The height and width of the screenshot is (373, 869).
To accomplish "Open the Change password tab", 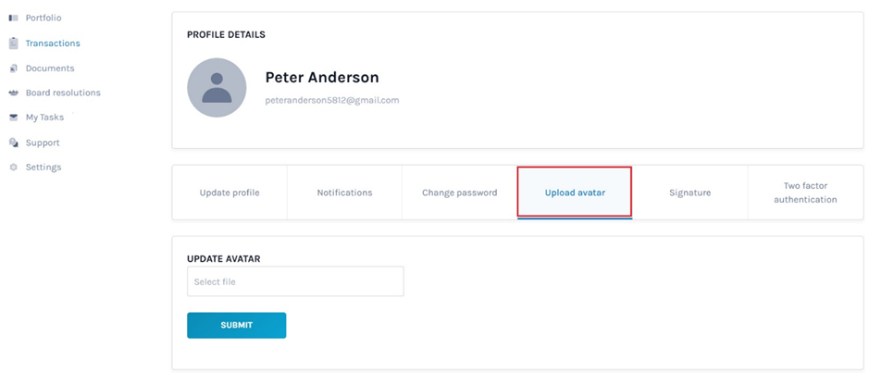I will click(x=459, y=193).
